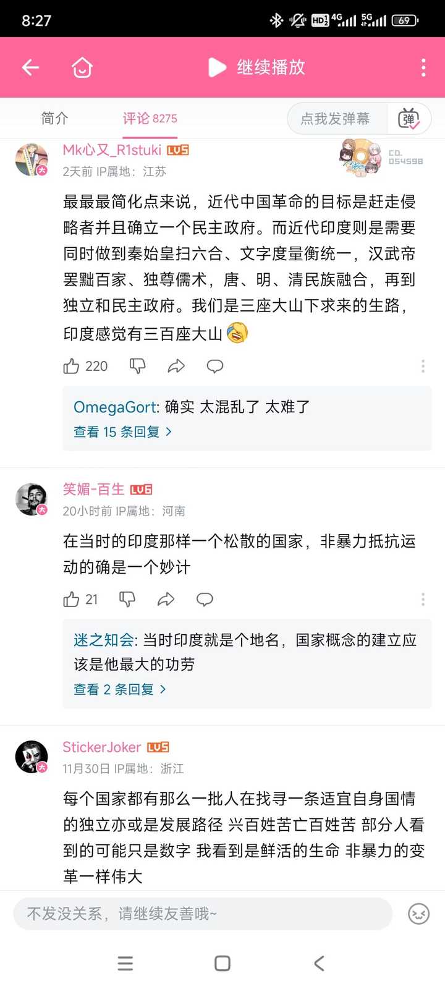Viewport: 445px width, 989px height.
Task: Switch to the 简介 tab
Action: click(54, 118)
